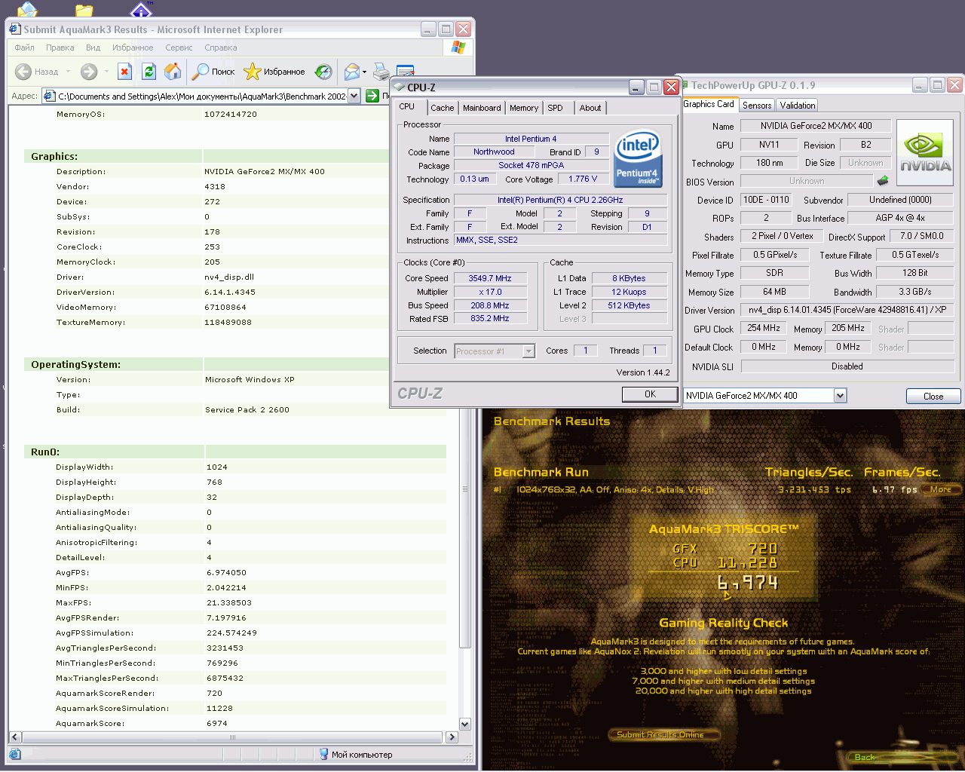Click in the IE address field
This screenshot has height=772, width=965.
coord(202,96)
